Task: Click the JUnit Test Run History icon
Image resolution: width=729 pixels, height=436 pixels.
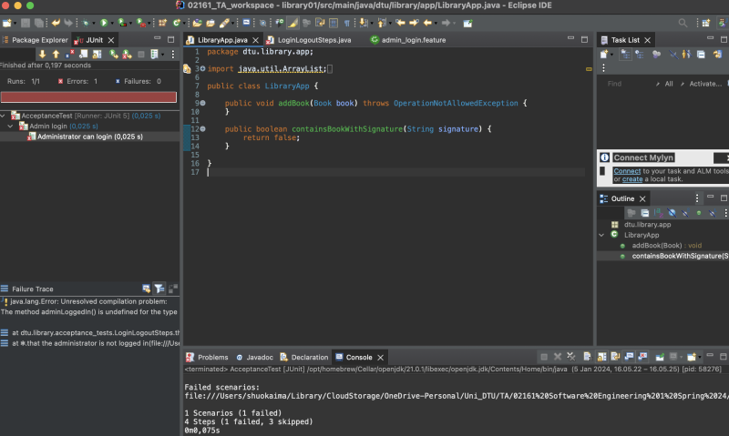Action: tap(154, 55)
